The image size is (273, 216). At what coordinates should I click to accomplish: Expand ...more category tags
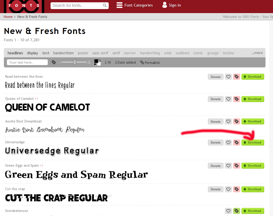(x=257, y=53)
